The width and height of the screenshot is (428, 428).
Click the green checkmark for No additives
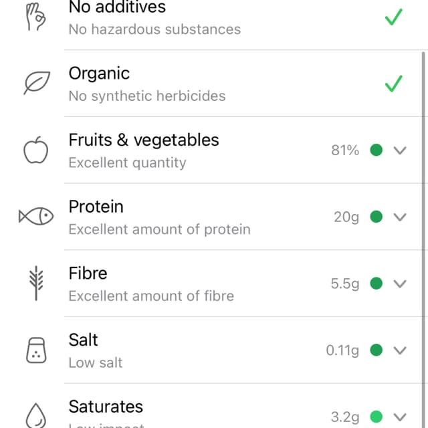tap(393, 17)
